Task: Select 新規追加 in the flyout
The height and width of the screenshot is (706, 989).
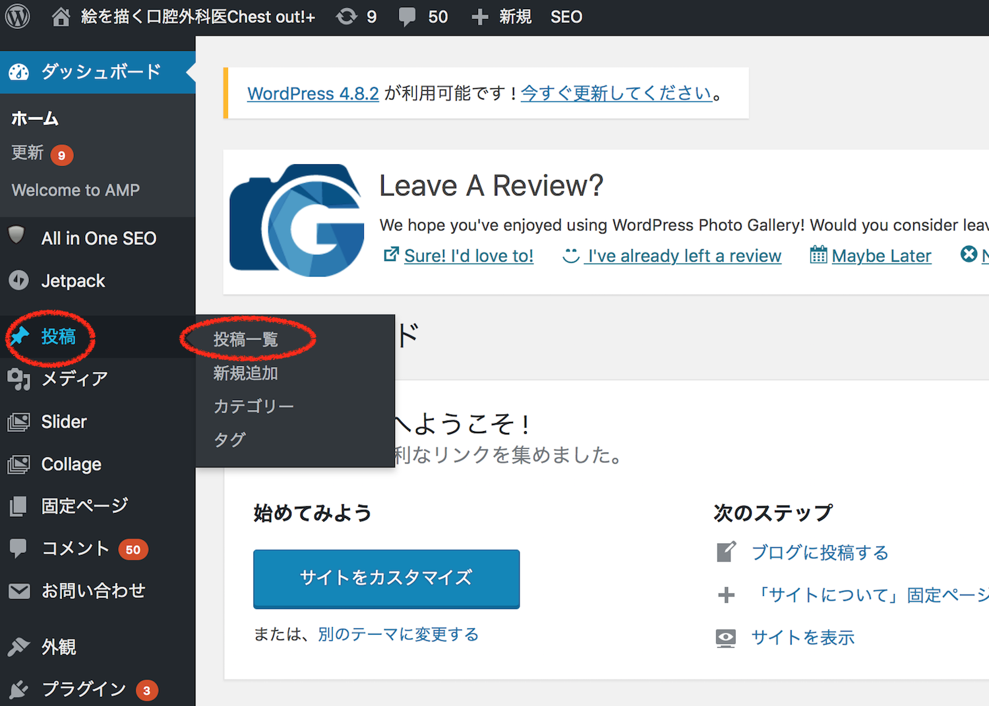Action: (245, 373)
